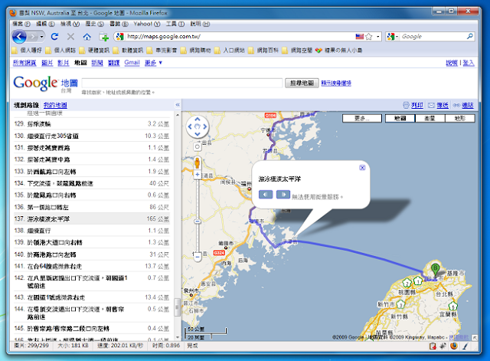The width and height of the screenshot is (490, 361).
Task: Open the 說明(H) menu
Action: 200,24
